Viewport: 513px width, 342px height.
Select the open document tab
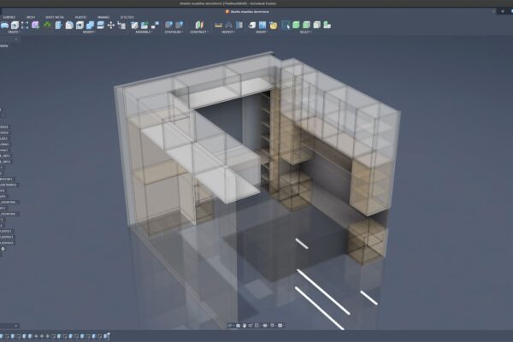pos(247,11)
